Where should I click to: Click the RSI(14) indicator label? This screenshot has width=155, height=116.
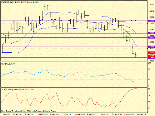click(8, 64)
